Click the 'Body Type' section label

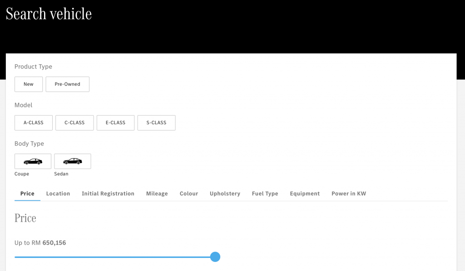coord(29,144)
